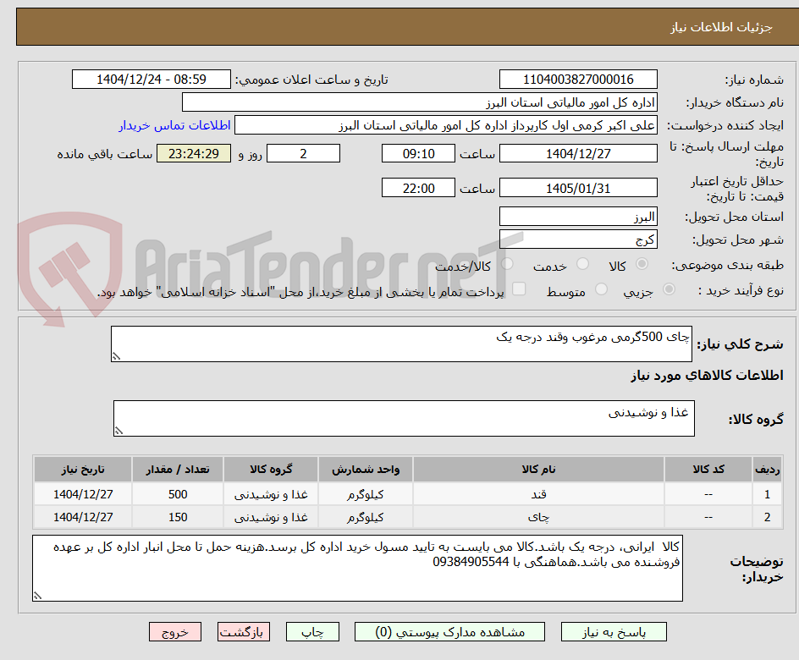Click the گروه کالا column header
Viewport: 799px width, 660px height.
click(x=271, y=469)
